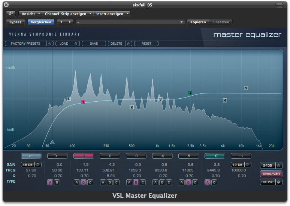Toggle the ANALYZER button

click(271, 174)
